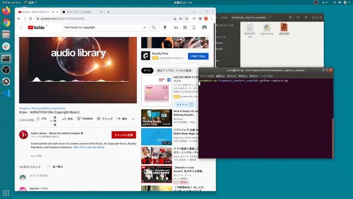Open the Chrome three-dot menu
The height and width of the screenshot is (199, 353).
pyautogui.click(x=212, y=19)
